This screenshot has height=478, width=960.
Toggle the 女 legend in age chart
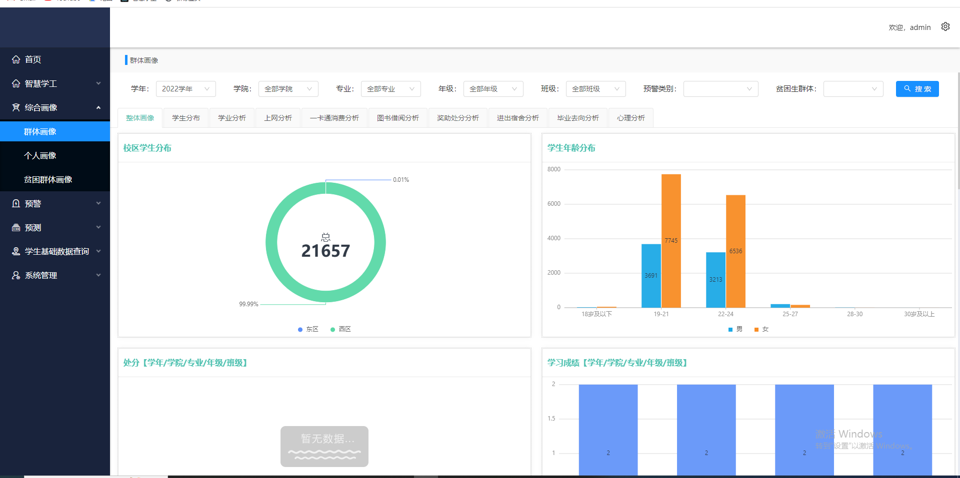pyautogui.click(x=761, y=329)
